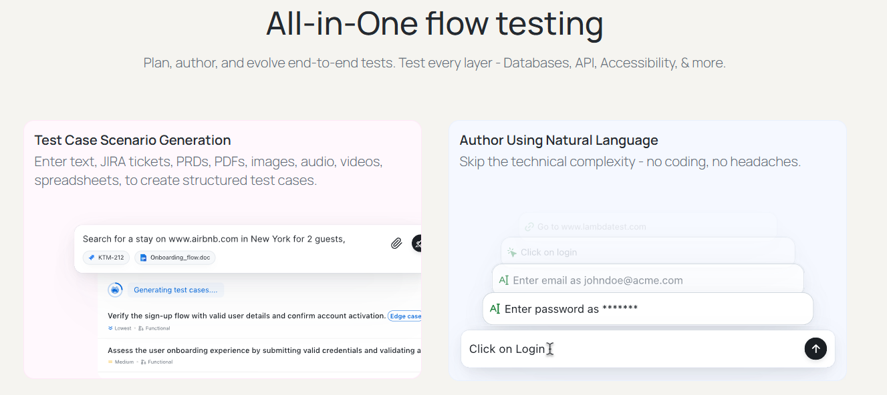
Task: Click the cursor-click icon beside Click on login
Action: (x=512, y=252)
